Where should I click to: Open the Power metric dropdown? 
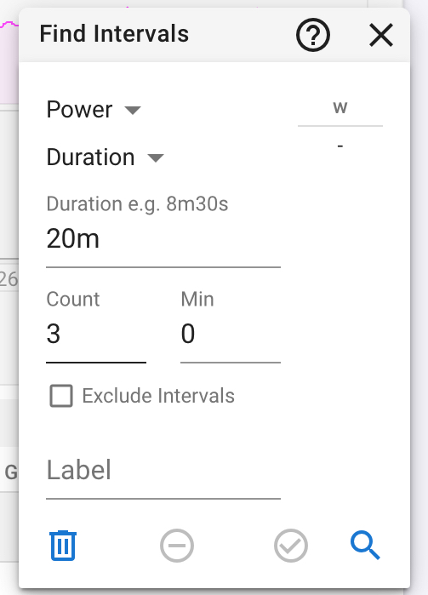(x=94, y=110)
